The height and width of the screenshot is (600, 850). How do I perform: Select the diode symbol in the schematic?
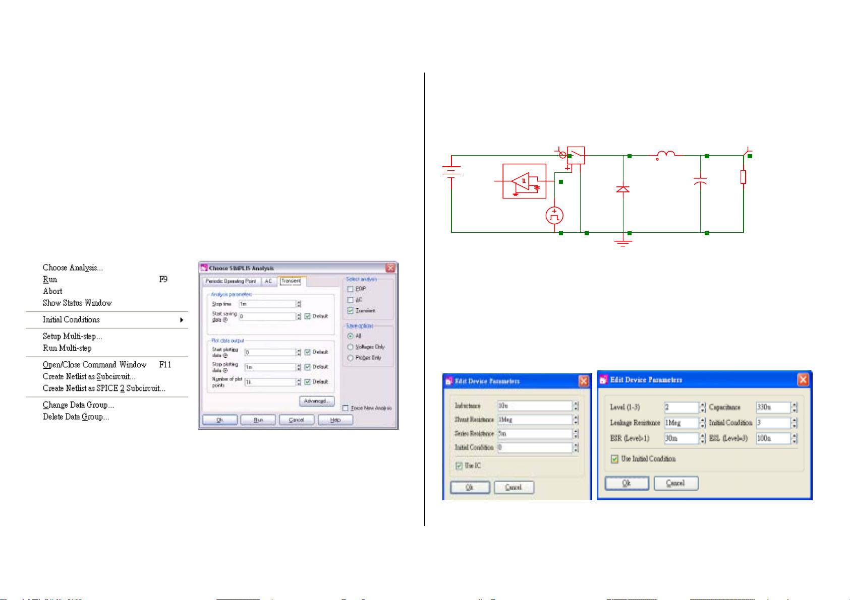pyautogui.click(x=623, y=189)
